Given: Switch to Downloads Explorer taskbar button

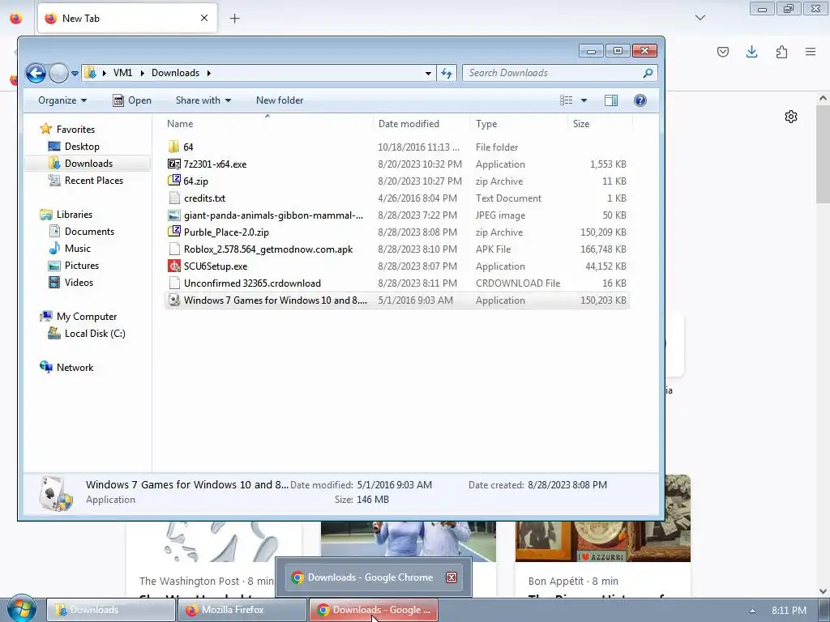Looking at the screenshot, I should pos(111,610).
